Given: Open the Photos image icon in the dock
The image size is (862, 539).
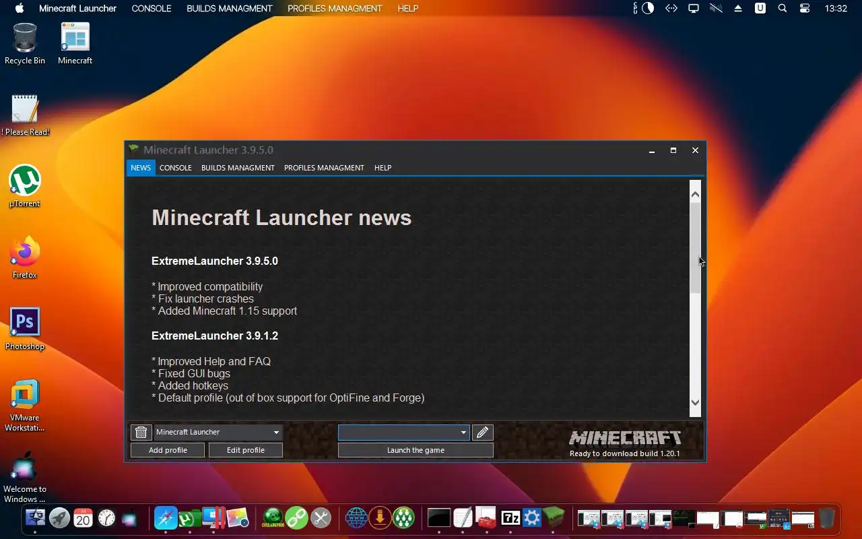Looking at the screenshot, I should point(237,517).
